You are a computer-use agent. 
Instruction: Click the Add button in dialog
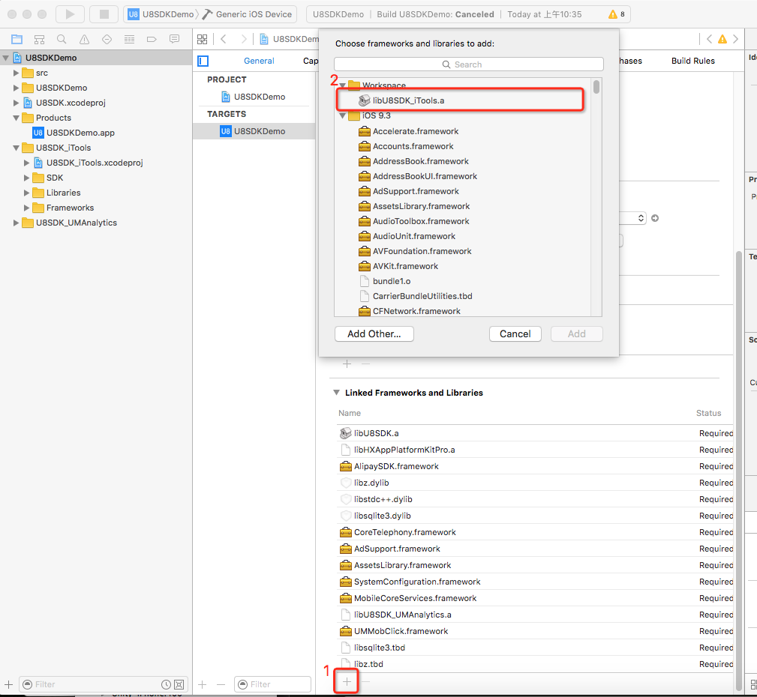point(576,334)
